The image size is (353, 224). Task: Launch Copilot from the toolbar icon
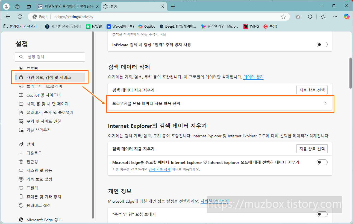pos(346,17)
